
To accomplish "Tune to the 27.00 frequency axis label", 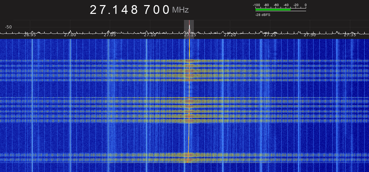I will point(70,35).
